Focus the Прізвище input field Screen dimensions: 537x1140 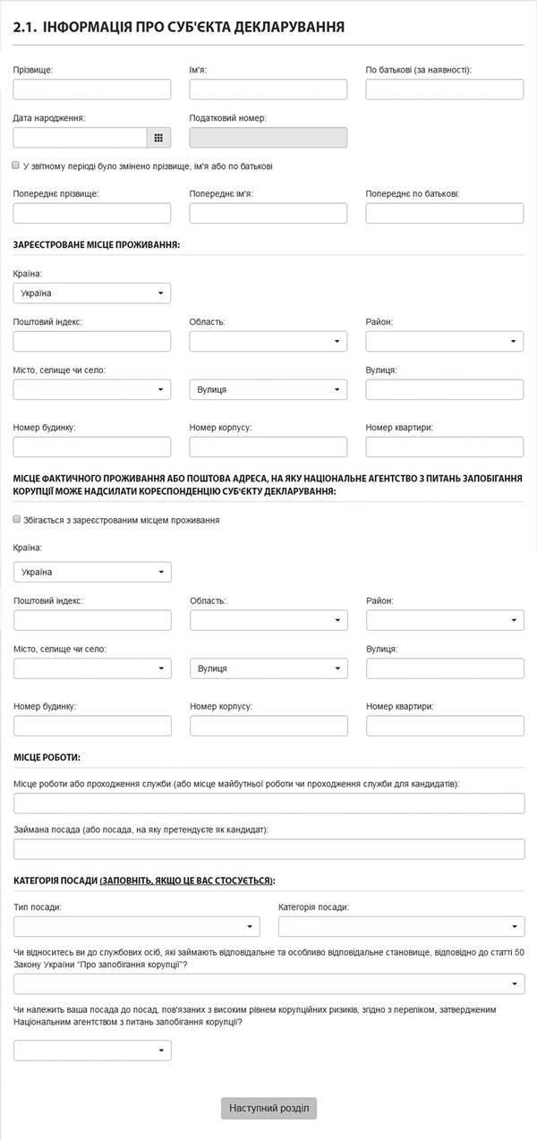click(92, 89)
